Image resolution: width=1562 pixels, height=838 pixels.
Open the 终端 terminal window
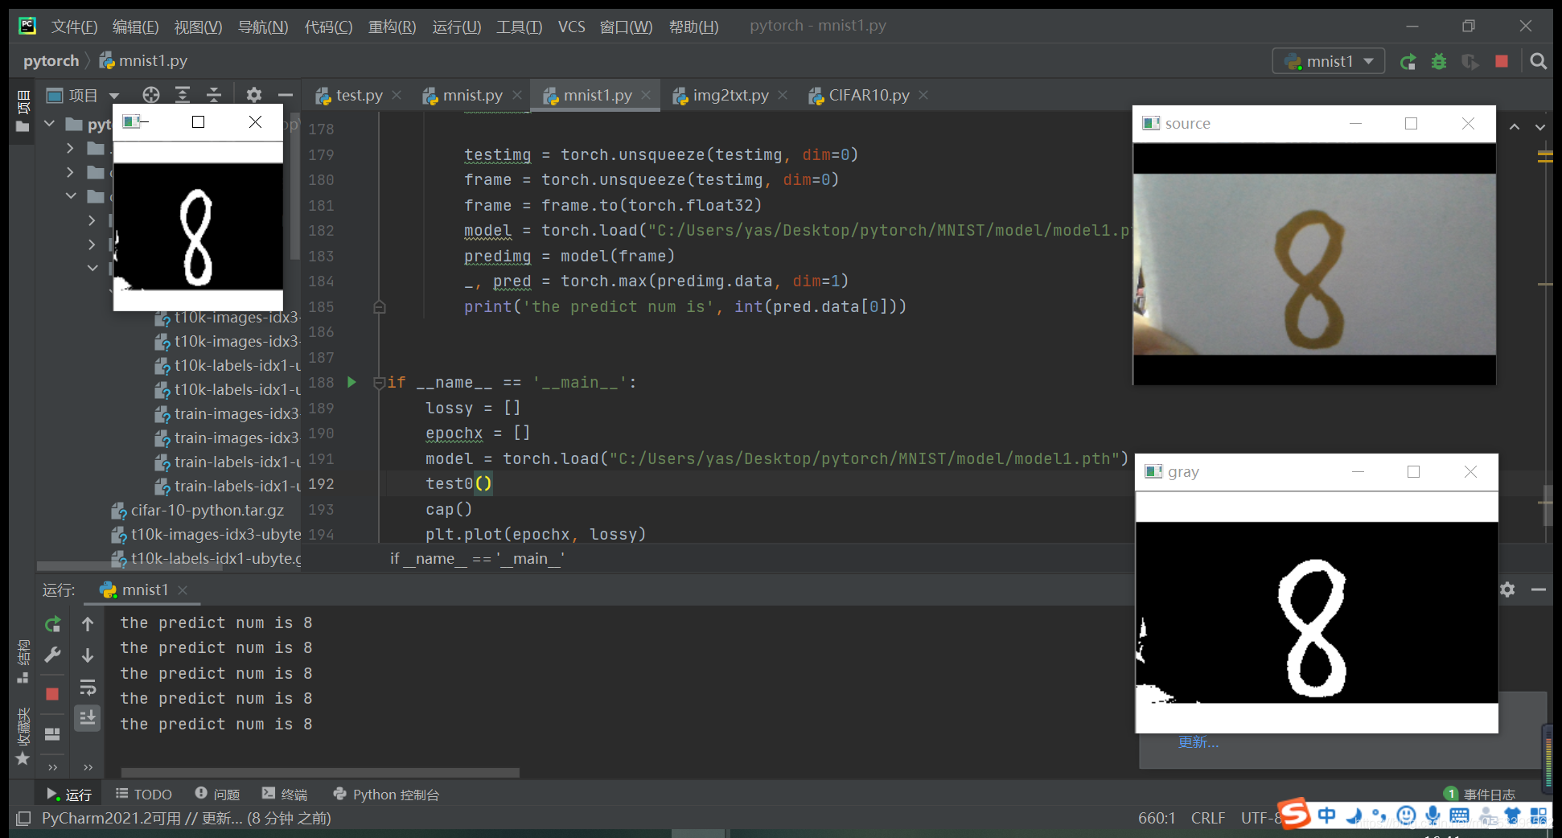(285, 794)
